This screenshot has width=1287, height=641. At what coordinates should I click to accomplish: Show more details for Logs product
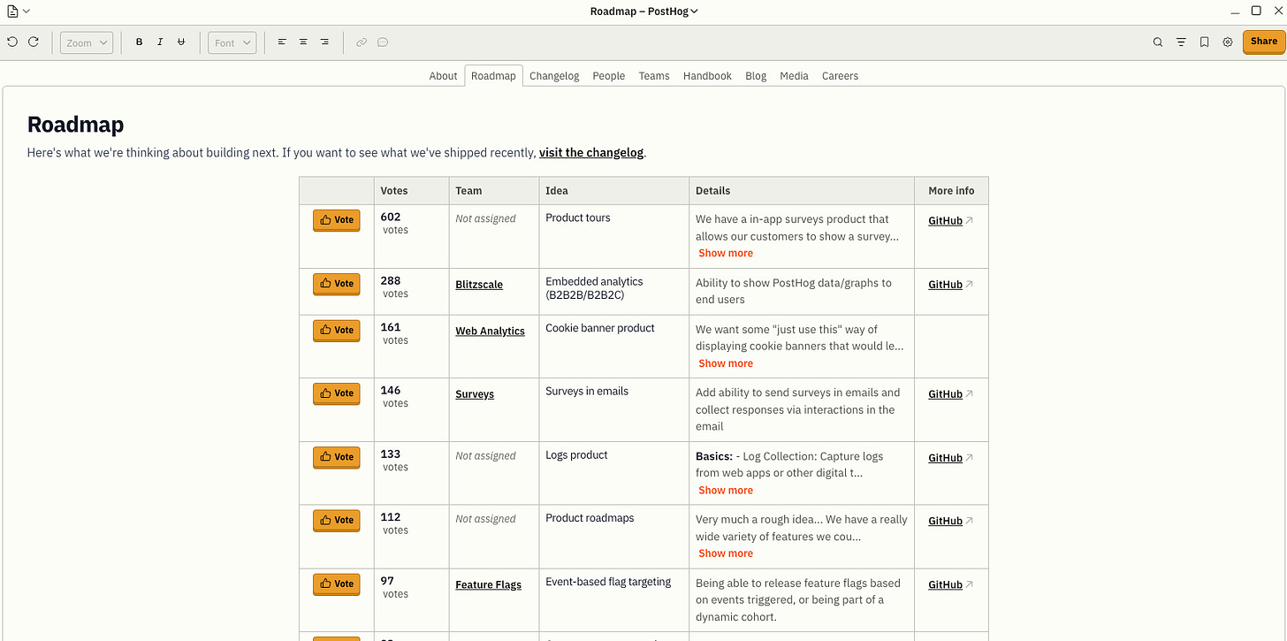(x=726, y=490)
